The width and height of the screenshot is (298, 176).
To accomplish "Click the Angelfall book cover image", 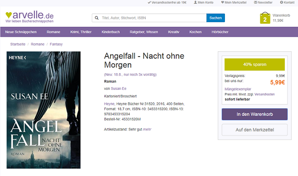I will [43, 110].
